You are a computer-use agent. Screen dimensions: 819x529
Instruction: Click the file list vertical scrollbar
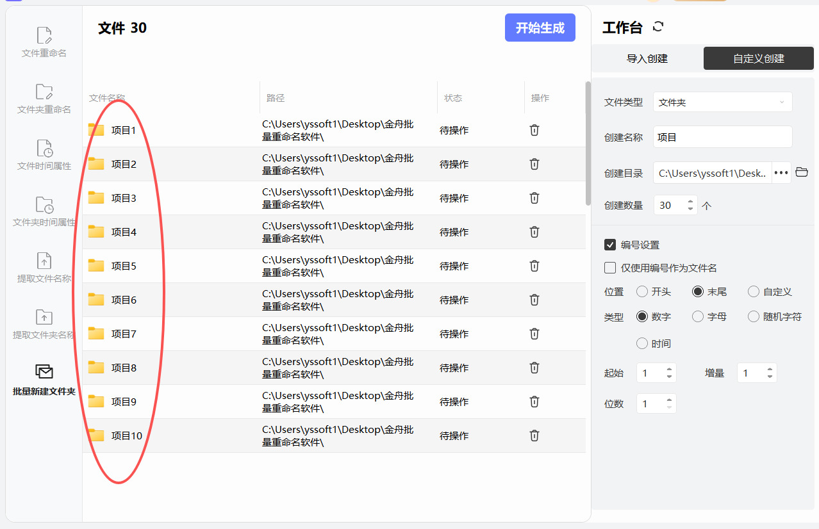click(588, 143)
